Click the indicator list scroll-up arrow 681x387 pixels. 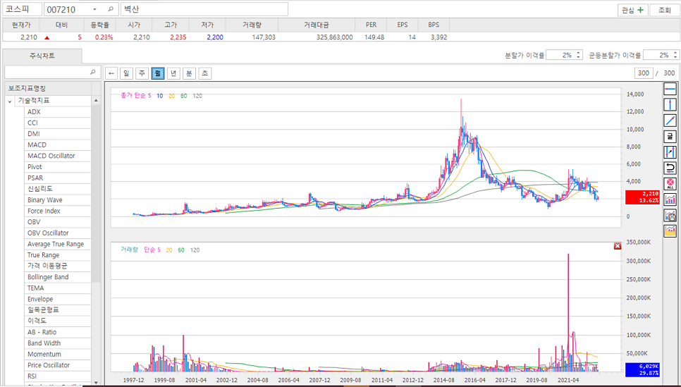tap(96, 100)
